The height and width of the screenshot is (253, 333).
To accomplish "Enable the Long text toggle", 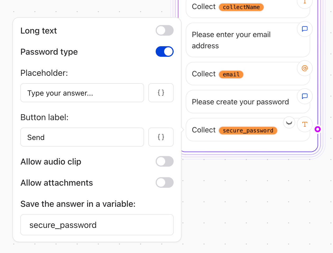I will [164, 30].
